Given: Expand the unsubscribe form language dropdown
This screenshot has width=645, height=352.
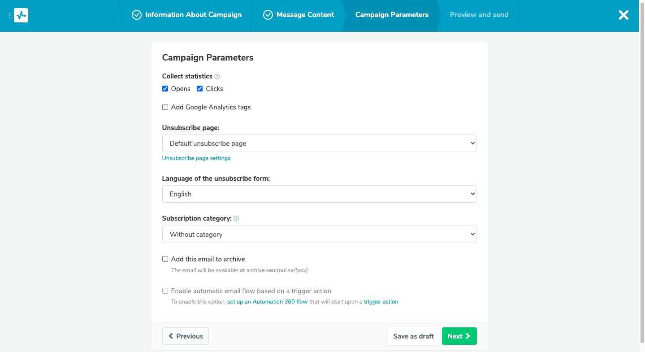Looking at the screenshot, I should (319, 194).
